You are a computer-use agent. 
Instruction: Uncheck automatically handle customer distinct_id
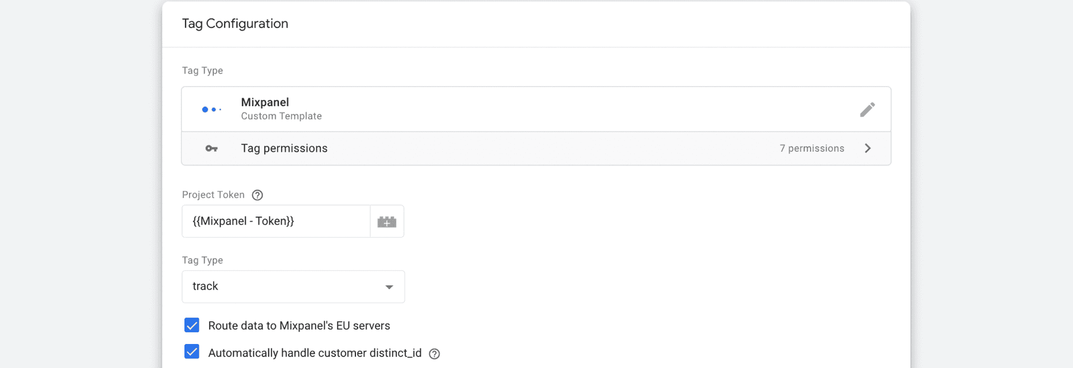[192, 352]
